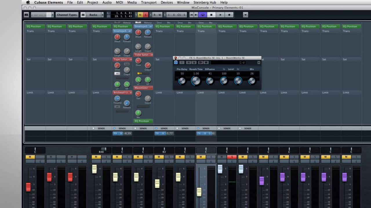Click the R48 pan control
Screen dimensions: 371x208
click(101, 150)
